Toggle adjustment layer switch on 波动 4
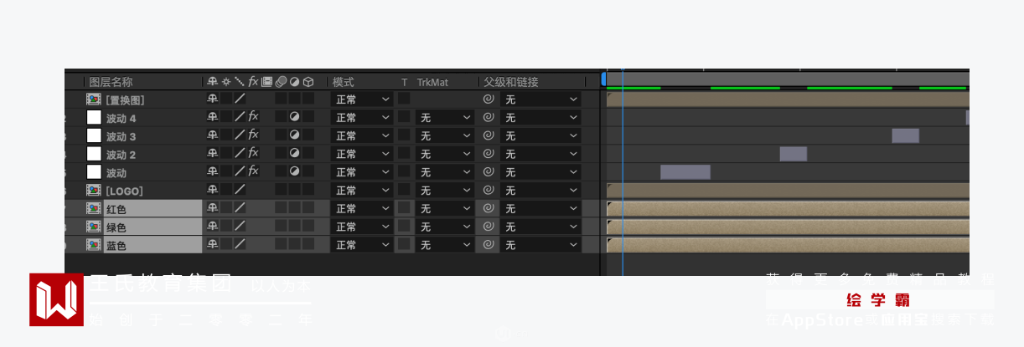Image resolution: width=1024 pixels, height=347 pixels. tap(295, 117)
